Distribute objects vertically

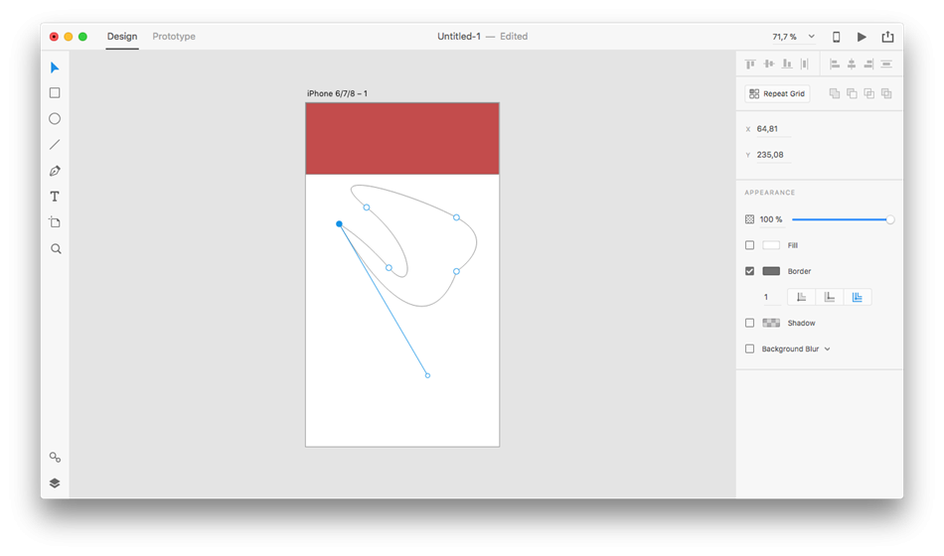(886, 64)
